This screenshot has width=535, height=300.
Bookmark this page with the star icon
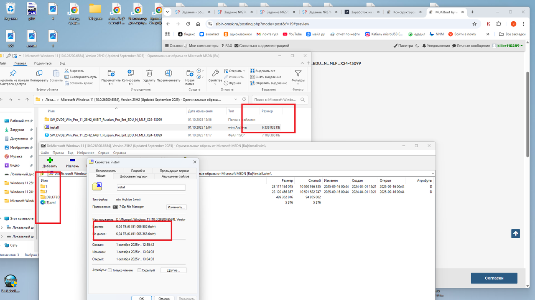coord(474,24)
